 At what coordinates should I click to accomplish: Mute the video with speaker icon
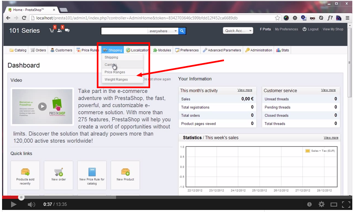[x=31, y=205]
